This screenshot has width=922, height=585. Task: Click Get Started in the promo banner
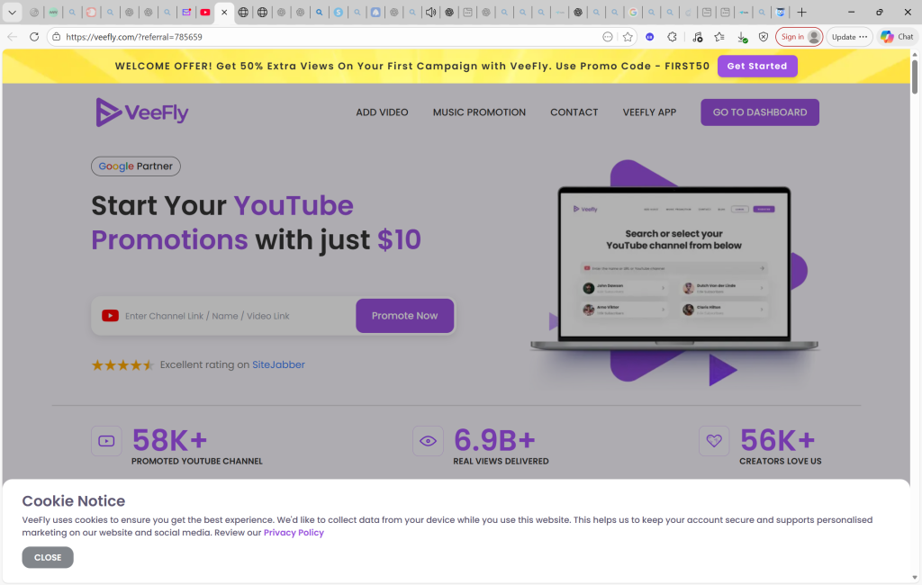coord(756,66)
